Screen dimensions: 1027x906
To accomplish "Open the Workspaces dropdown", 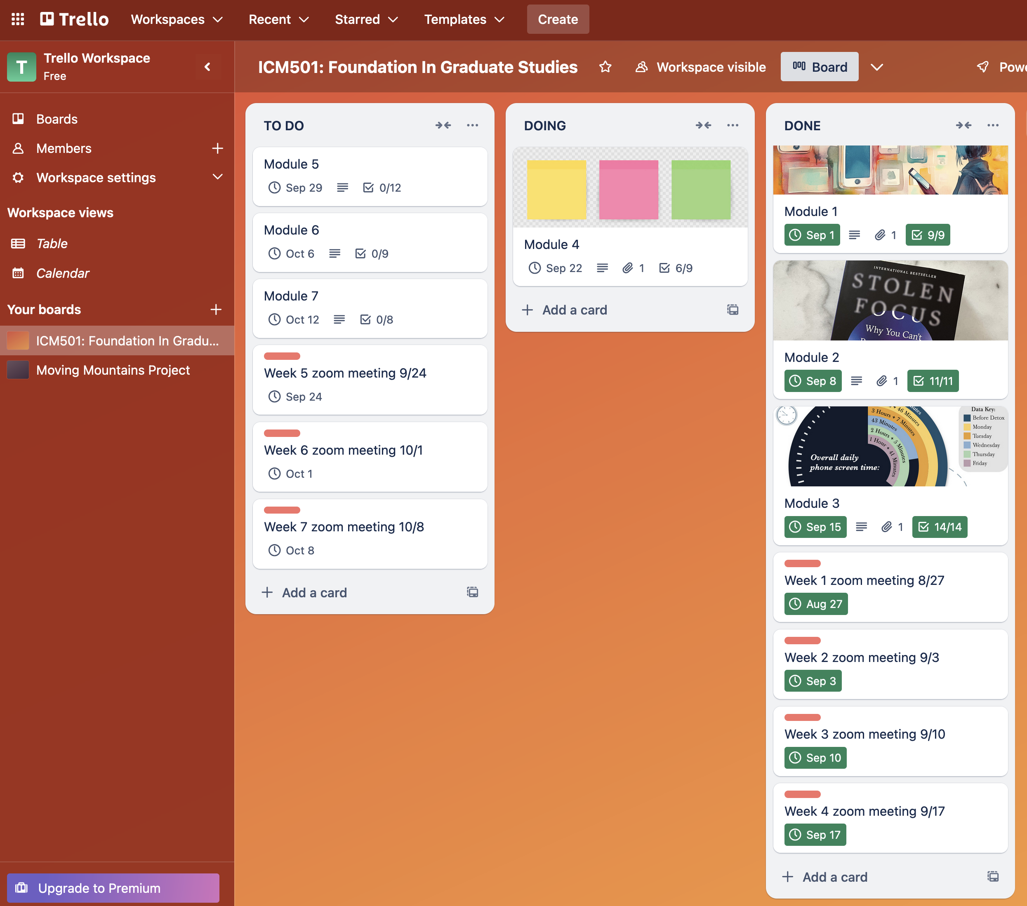I will [x=177, y=19].
